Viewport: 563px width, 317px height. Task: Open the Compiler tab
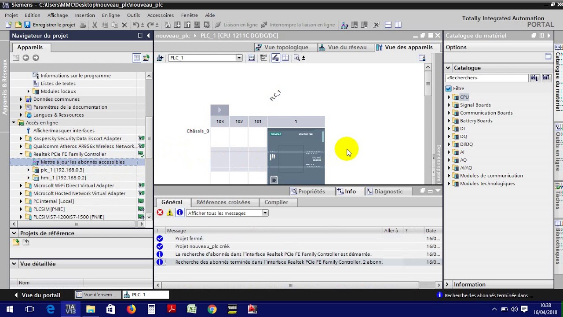coord(276,203)
